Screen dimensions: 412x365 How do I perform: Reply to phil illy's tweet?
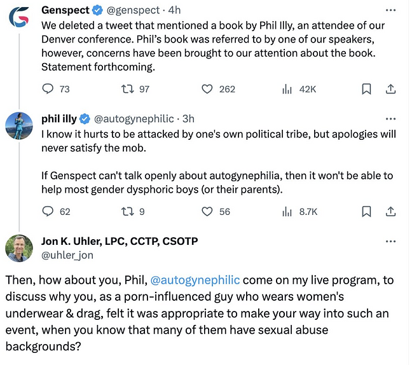pyautogui.click(x=48, y=212)
